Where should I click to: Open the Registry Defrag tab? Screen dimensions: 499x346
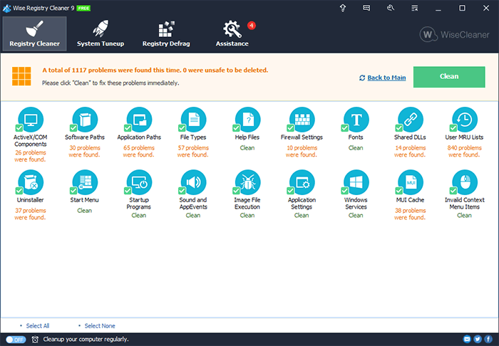click(x=166, y=33)
